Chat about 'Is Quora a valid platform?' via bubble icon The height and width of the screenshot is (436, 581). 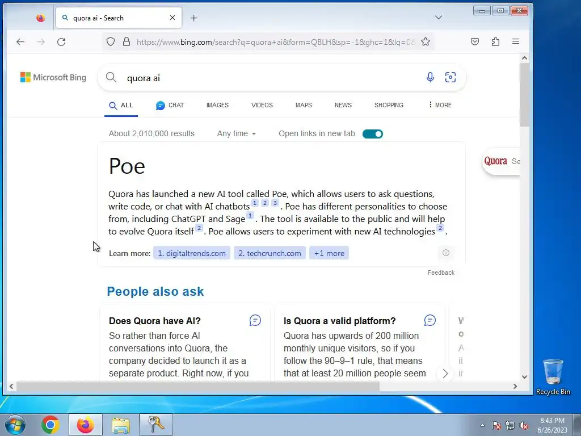[430, 320]
